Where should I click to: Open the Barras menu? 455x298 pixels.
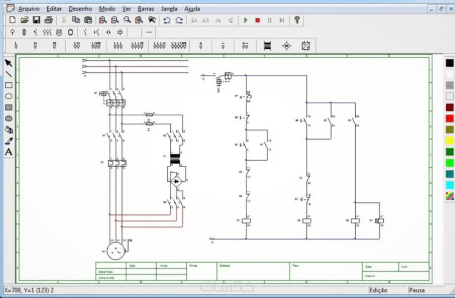point(146,9)
